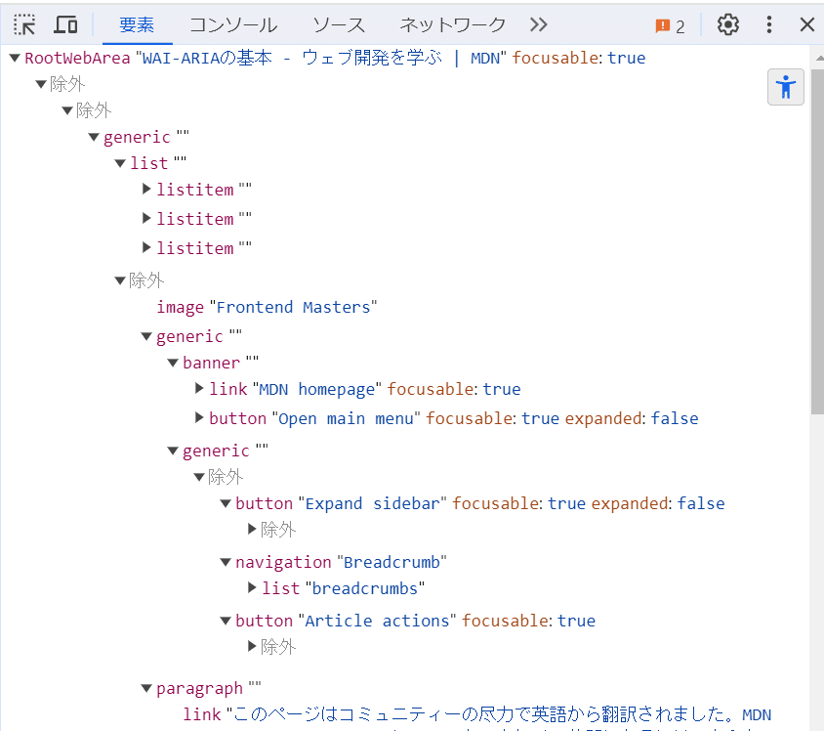
Task: Collapse the banner tree node
Action: coord(173,362)
